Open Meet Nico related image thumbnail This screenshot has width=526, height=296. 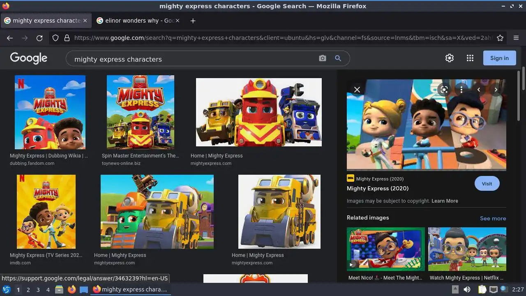(386, 249)
